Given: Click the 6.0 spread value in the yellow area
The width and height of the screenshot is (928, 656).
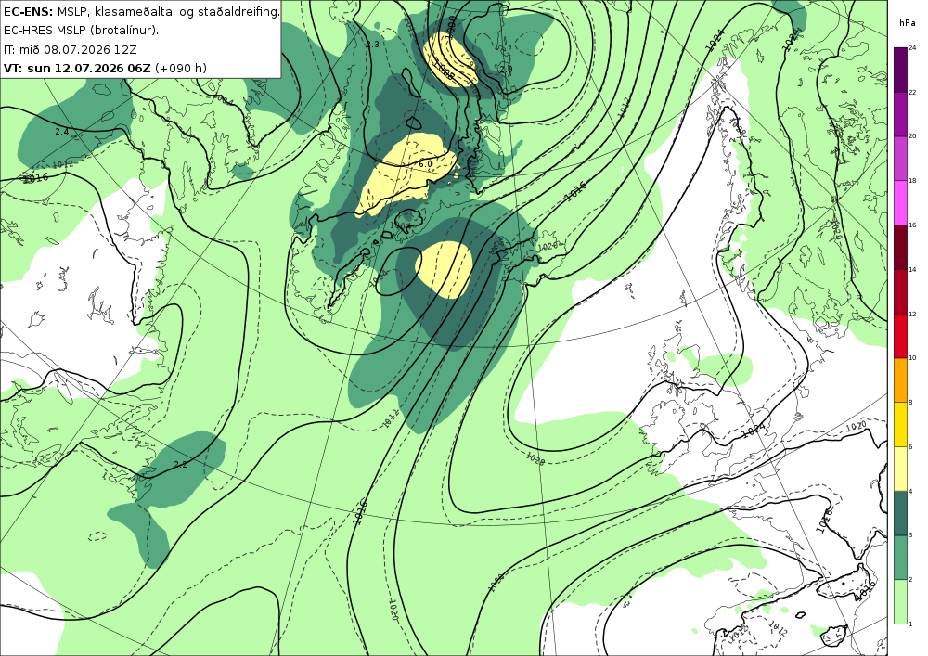Looking at the screenshot, I should coord(425,164).
